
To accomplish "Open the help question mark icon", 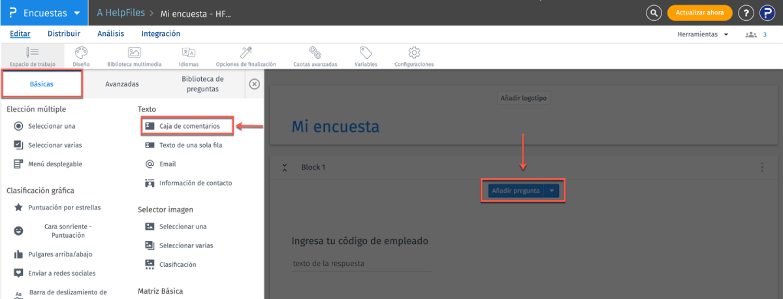I will (x=746, y=13).
